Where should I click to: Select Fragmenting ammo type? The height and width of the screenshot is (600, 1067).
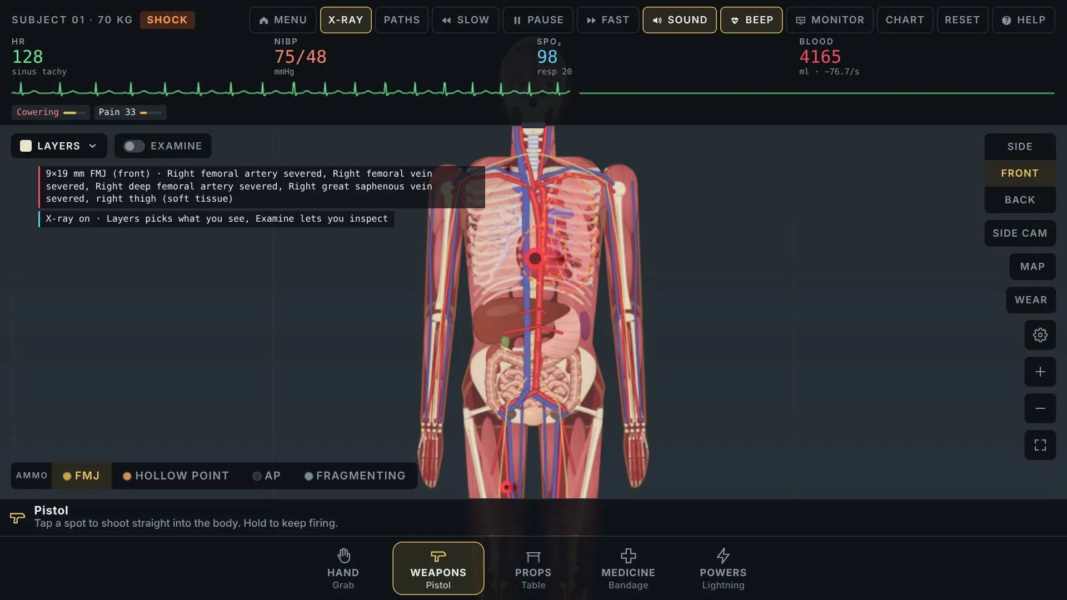tap(355, 476)
